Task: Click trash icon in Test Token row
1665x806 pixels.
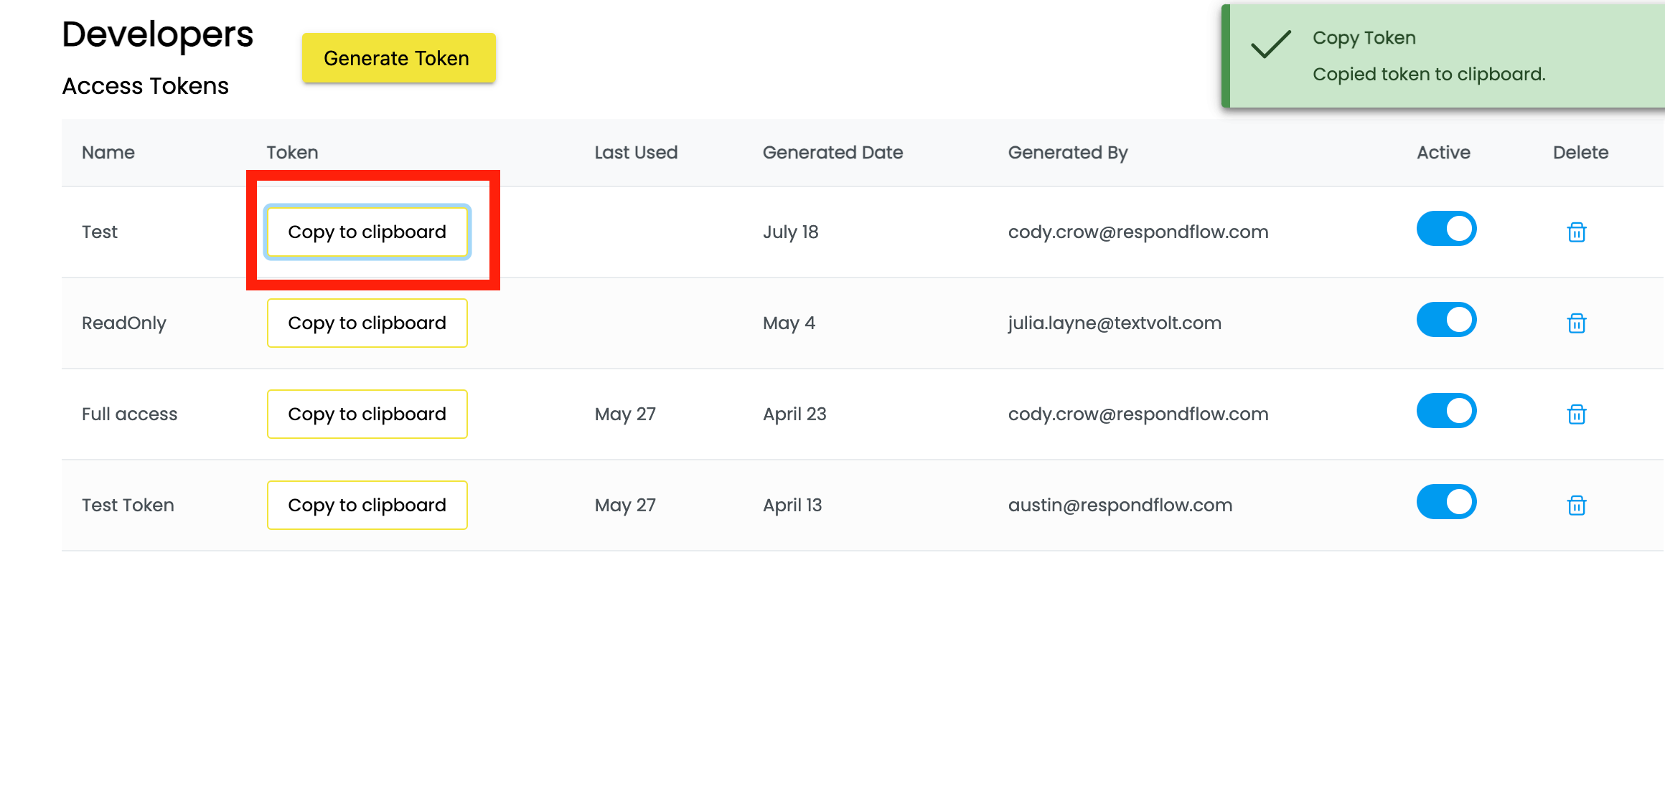Action: [x=1576, y=506]
